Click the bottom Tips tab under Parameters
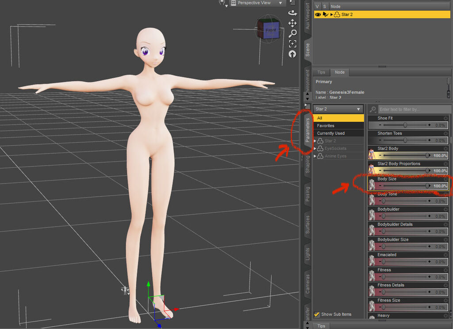This screenshot has width=453, height=329. (x=321, y=326)
